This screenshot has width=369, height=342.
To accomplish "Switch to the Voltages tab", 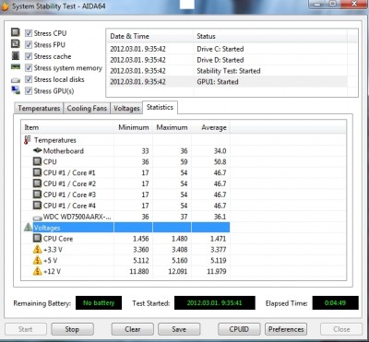I will click(126, 108).
